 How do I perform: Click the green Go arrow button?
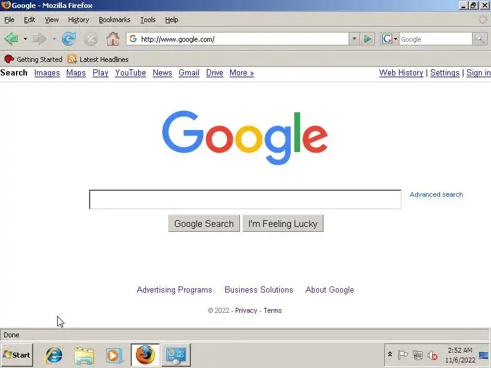(367, 39)
